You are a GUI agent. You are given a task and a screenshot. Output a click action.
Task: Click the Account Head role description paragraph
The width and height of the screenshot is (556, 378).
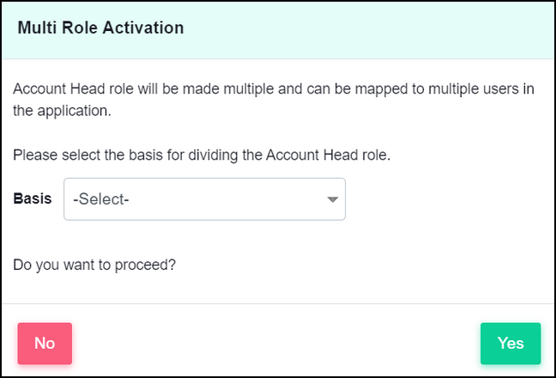[274, 100]
